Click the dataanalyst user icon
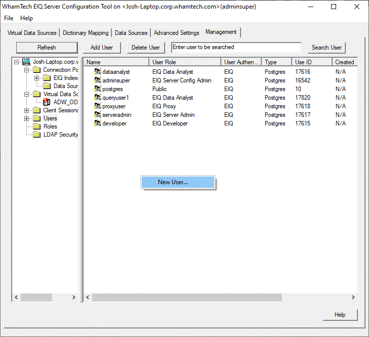Image resolution: width=369 pixels, height=337 pixels. (x=97, y=71)
